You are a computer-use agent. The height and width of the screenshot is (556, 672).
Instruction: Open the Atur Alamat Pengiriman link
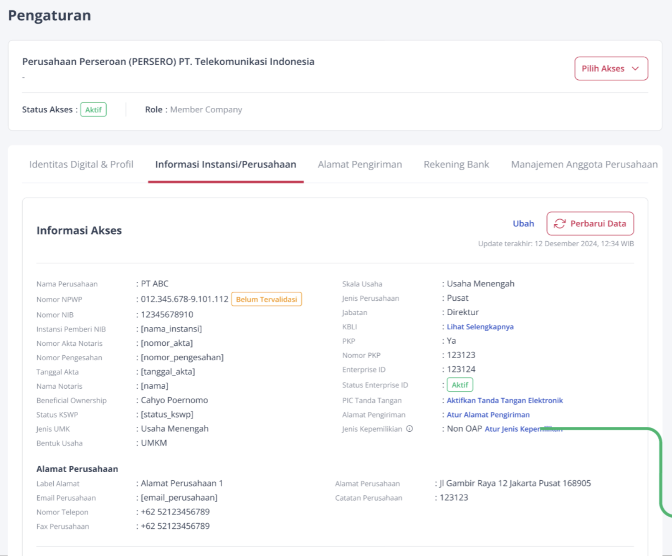[488, 415]
